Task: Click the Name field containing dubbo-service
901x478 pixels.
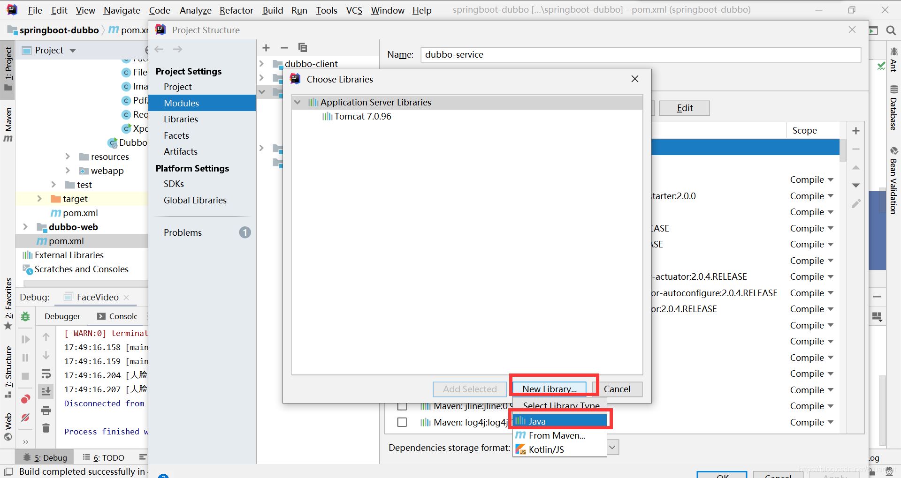Action: point(640,55)
